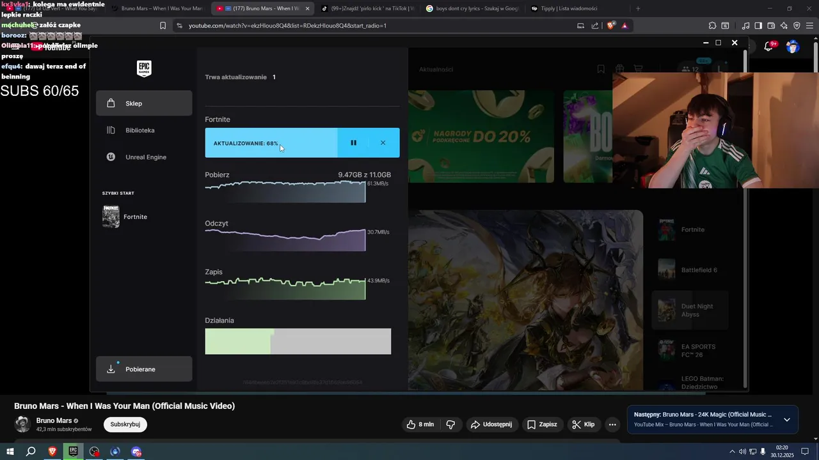This screenshot has width=819, height=460.
Task: Open the taskbar clock showing 02:20
Action: pos(782,452)
